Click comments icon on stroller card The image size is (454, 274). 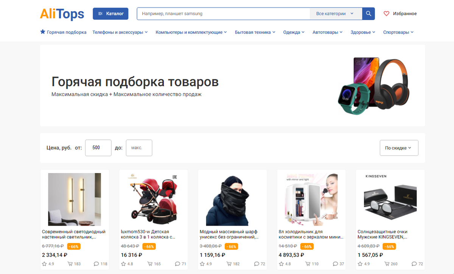coord(177,264)
